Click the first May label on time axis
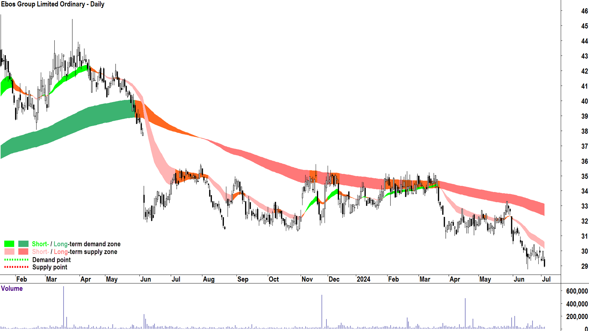The image size is (589, 331). click(112, 279)
